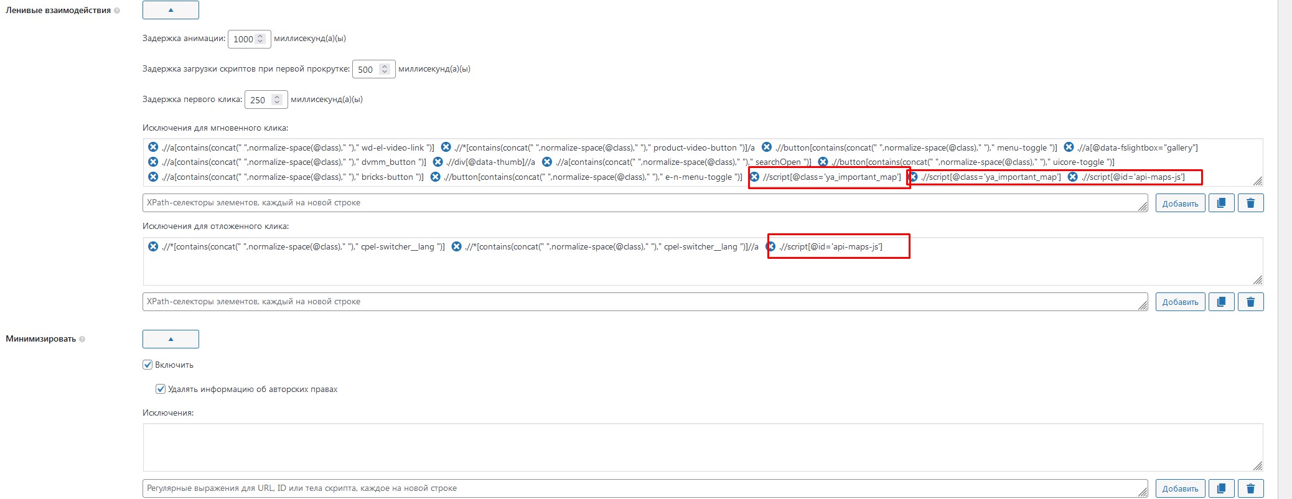Click the minify regular expressions input field
1292x499 pixels.
[x=641, y=488]
